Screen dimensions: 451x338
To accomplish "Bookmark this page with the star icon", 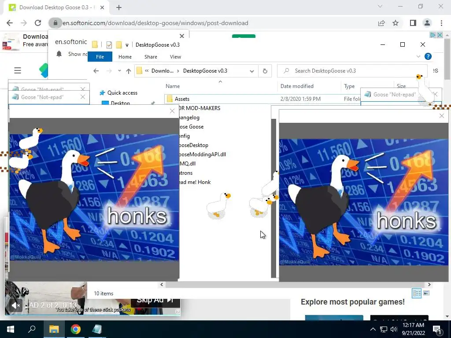I will click(x=396, y=23).
